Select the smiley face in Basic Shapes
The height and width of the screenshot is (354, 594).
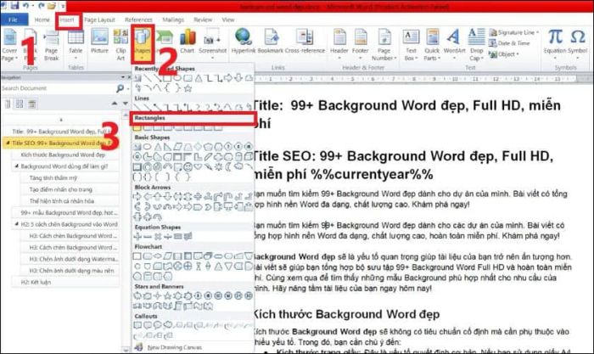[x=188, y=166]
